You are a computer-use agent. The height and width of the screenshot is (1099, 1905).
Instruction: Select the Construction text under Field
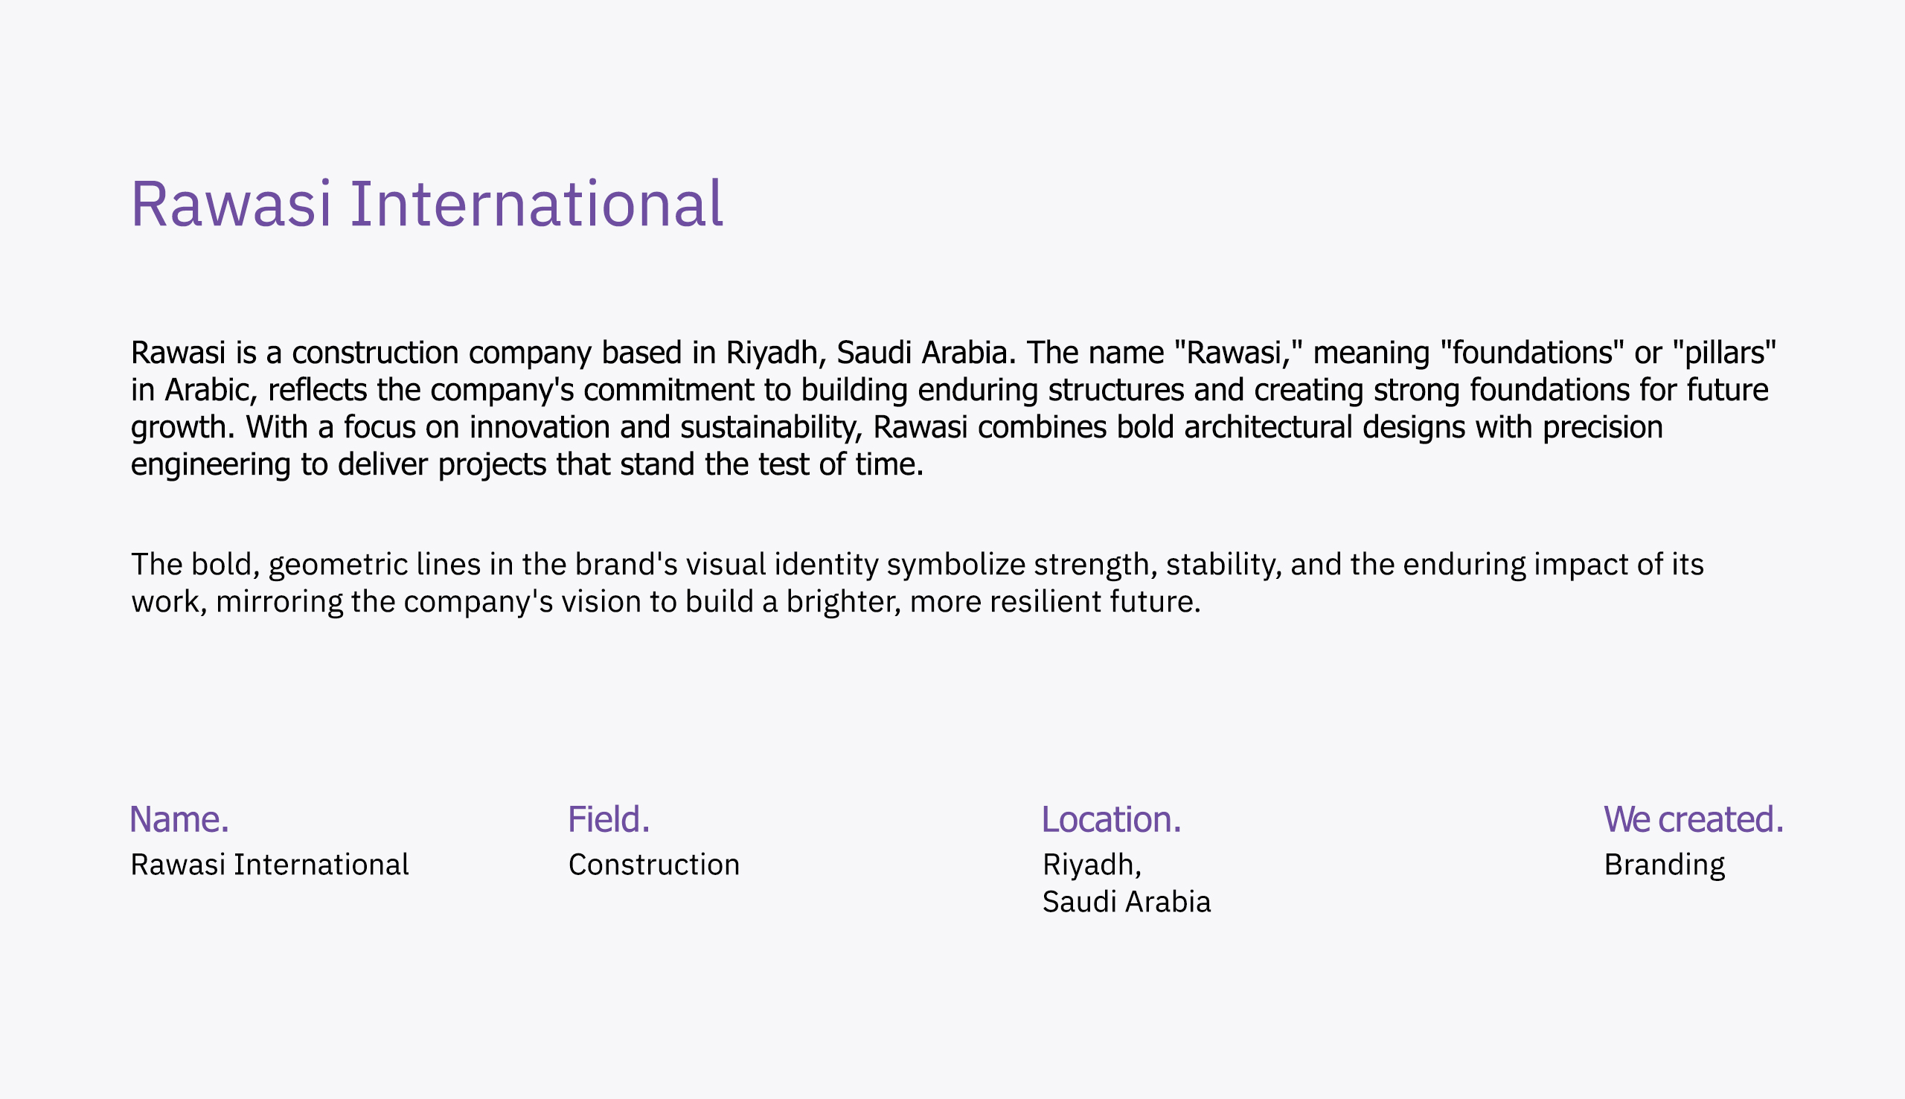[653, 865]
